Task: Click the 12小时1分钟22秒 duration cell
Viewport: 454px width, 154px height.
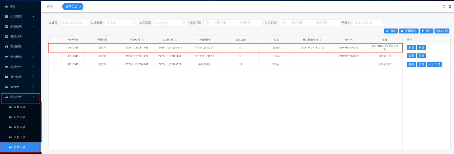Action: tap(205, 56)
